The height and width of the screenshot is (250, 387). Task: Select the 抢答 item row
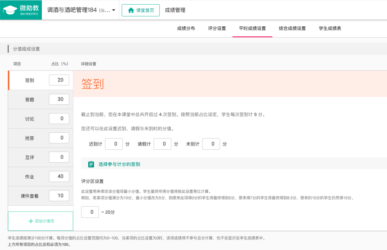coord(41,138)
